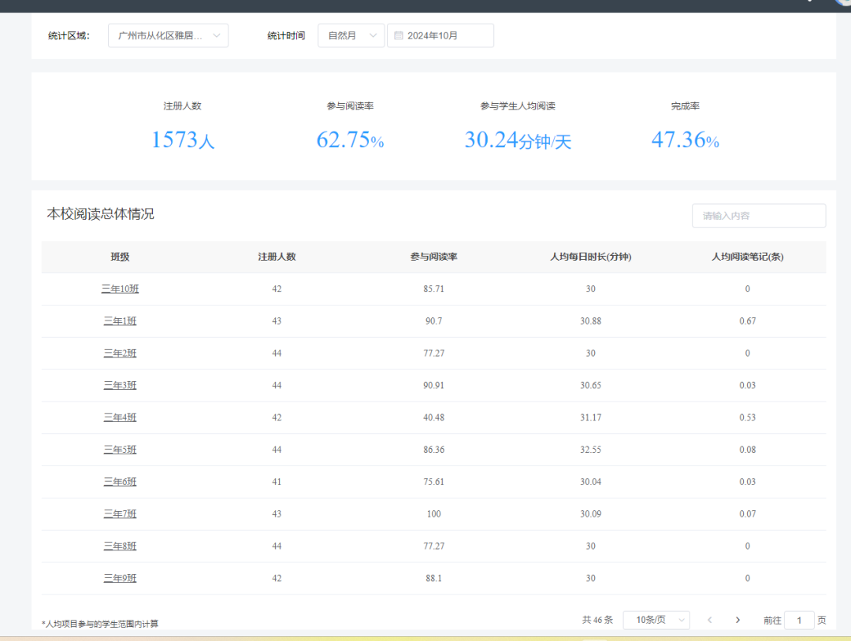Go to next page with right arrow
Screen dimensions: 851x641
[x=738, y=620]
